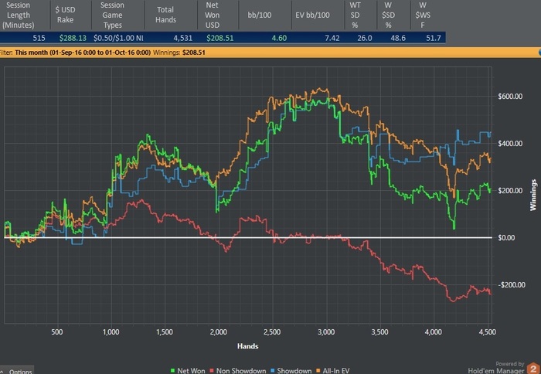Toggle the Showdown legend blue swatch
Screen dimensions: 541x374
coord(272,371)
